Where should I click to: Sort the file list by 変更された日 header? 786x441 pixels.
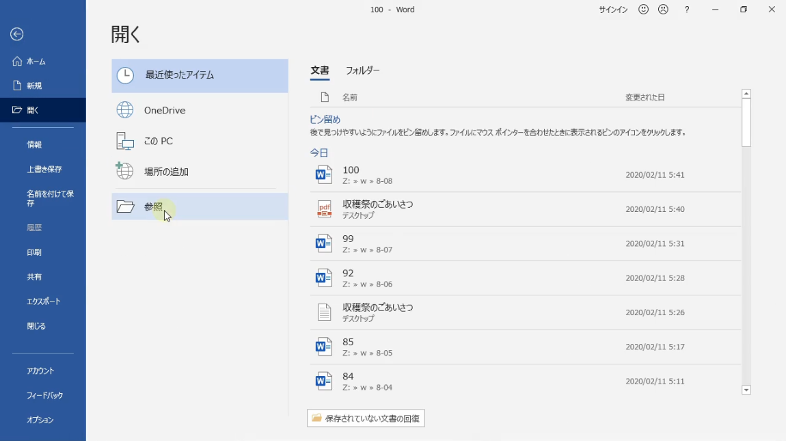click(x=645, y=98)
